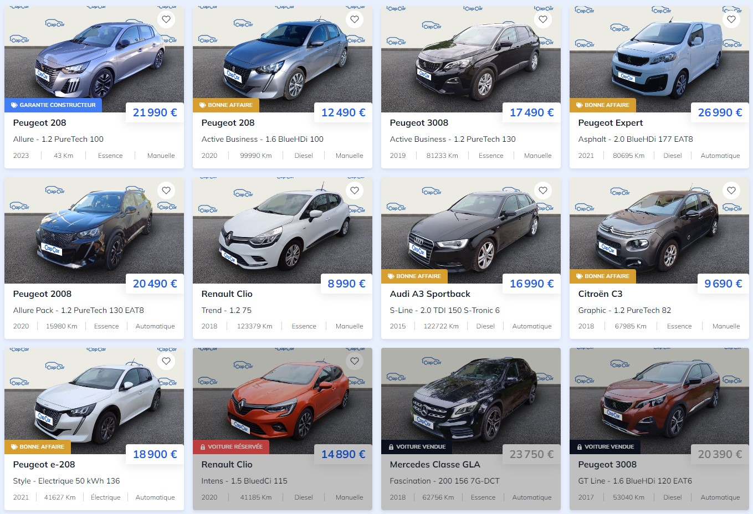Open the Peugeot Expert listing title
The image size is (753, 514).
tap(611, 123)
